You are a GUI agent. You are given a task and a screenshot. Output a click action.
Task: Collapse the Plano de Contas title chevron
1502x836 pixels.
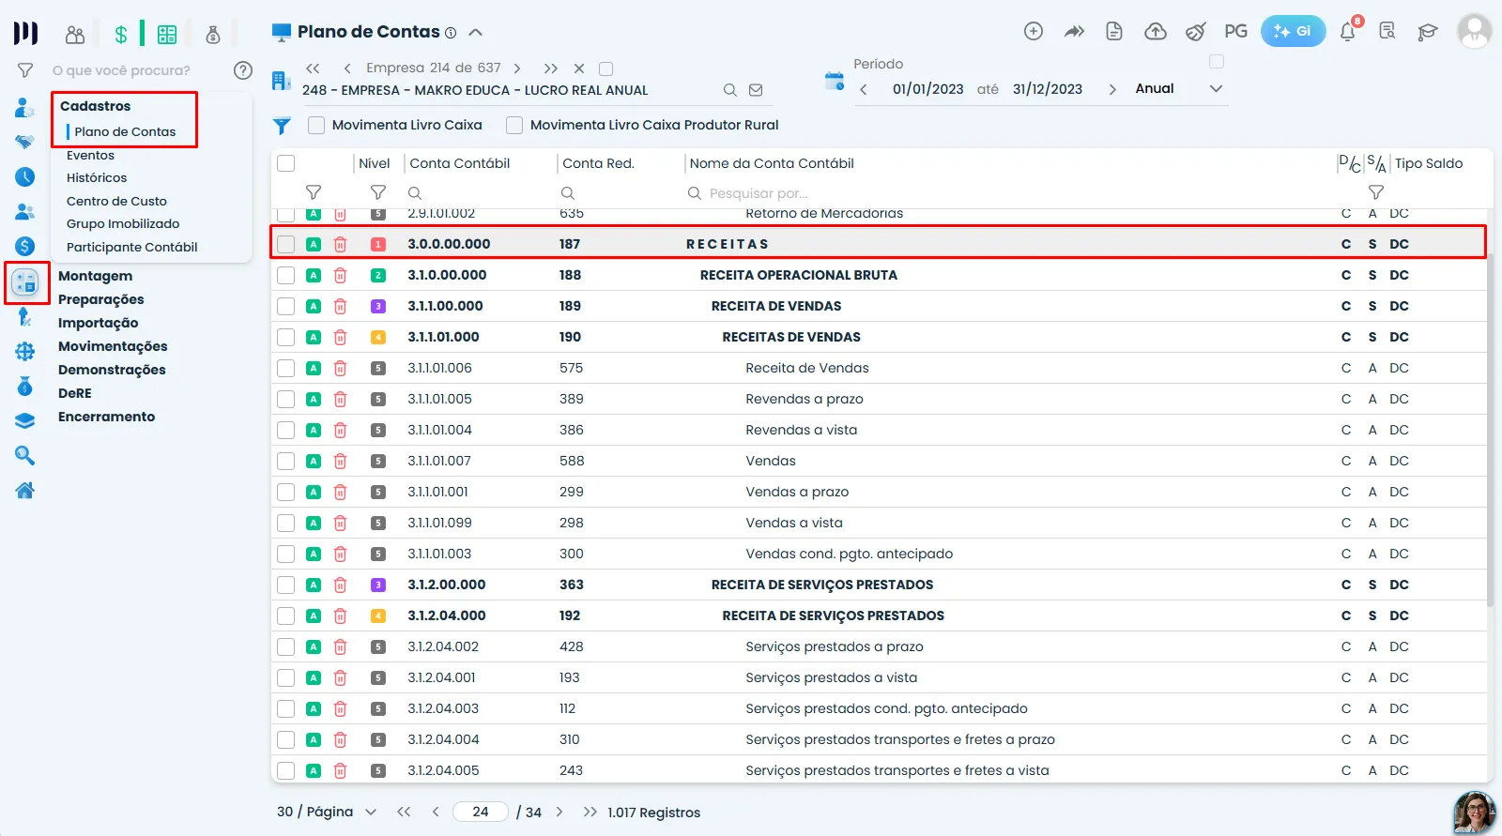coord(476,32)
